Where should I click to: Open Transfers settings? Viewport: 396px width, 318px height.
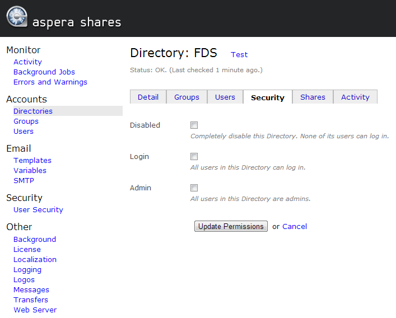[x=31, y=300]
